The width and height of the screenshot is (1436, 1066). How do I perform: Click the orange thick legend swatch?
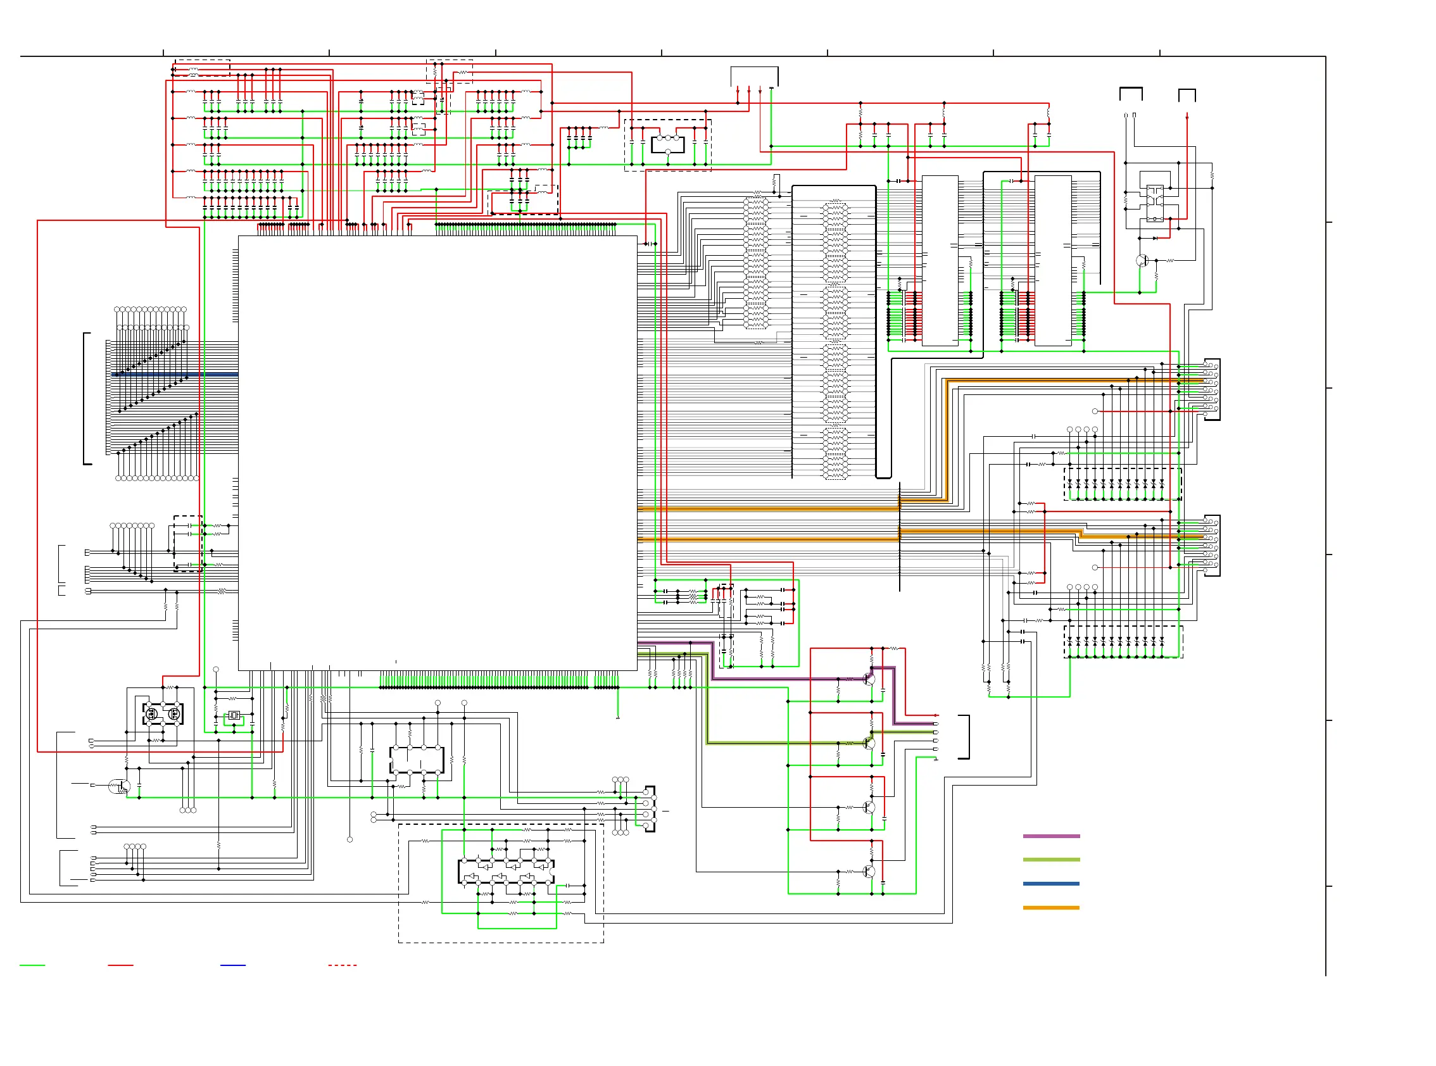pos(1050,906)
